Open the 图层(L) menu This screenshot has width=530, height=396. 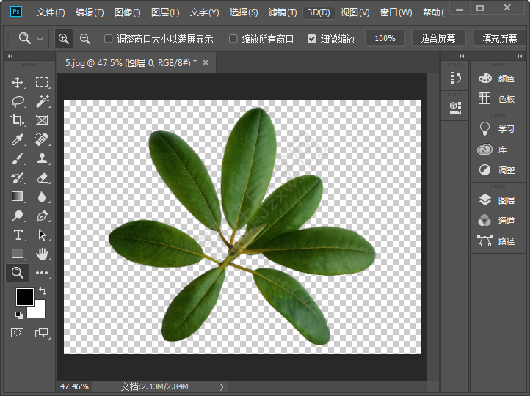tap(165, 12)
